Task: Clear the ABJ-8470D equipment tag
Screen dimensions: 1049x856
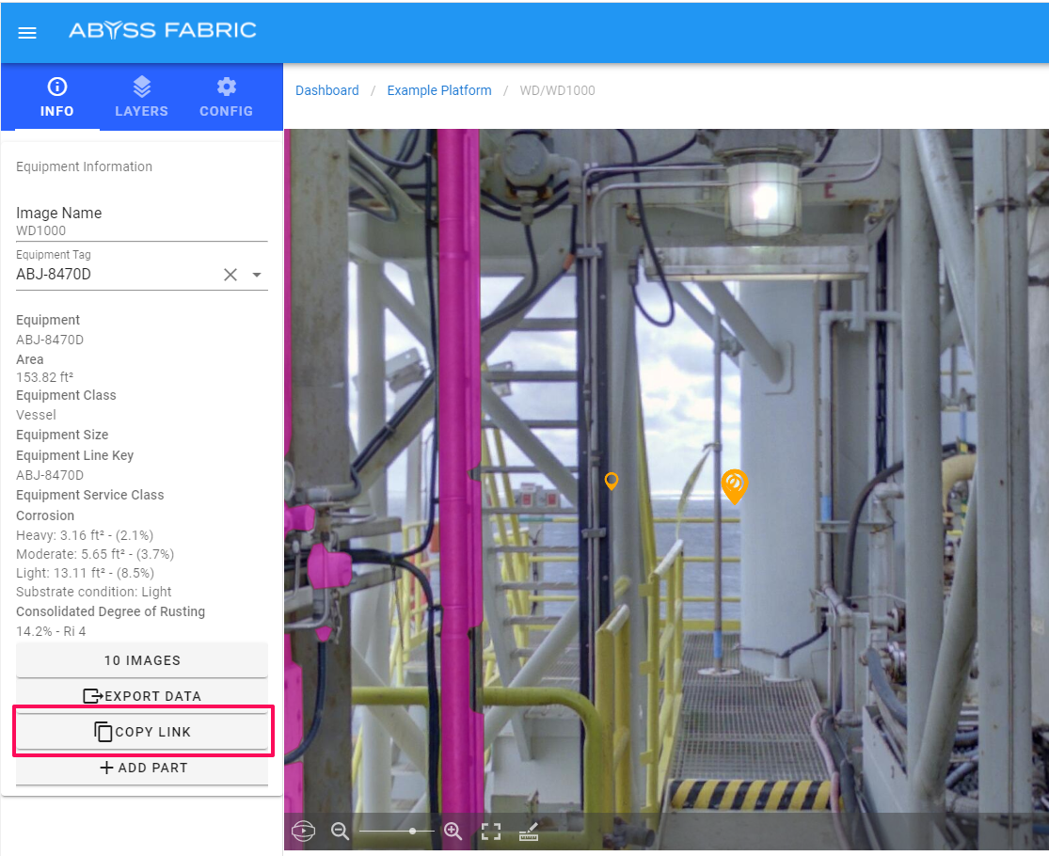Action: (230, 275)
